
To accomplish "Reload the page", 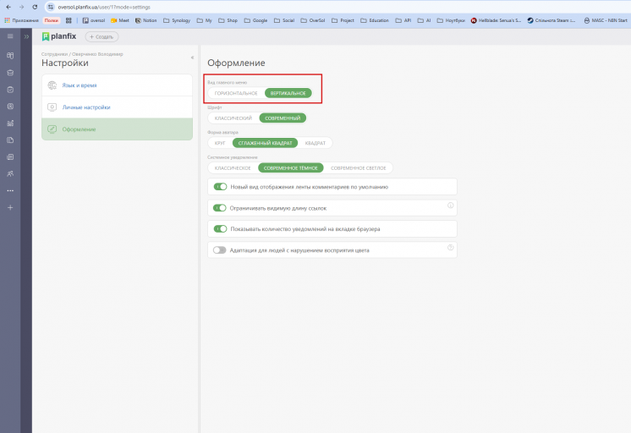I will (x=35, y=8).
